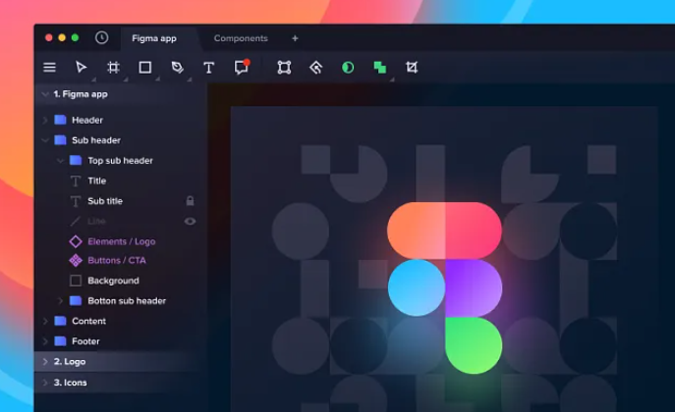The width and height of the screenshot is (675, 412).
Task: Expand the Botton sub header chevron
Action: (x=60, y=301)
